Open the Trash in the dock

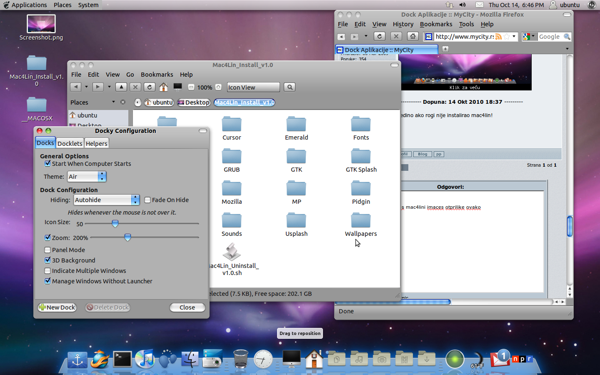tap(240, 359)
